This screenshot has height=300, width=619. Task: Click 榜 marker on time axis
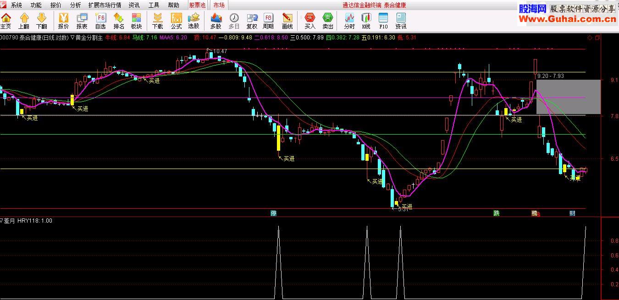click(x=535, y=213)
